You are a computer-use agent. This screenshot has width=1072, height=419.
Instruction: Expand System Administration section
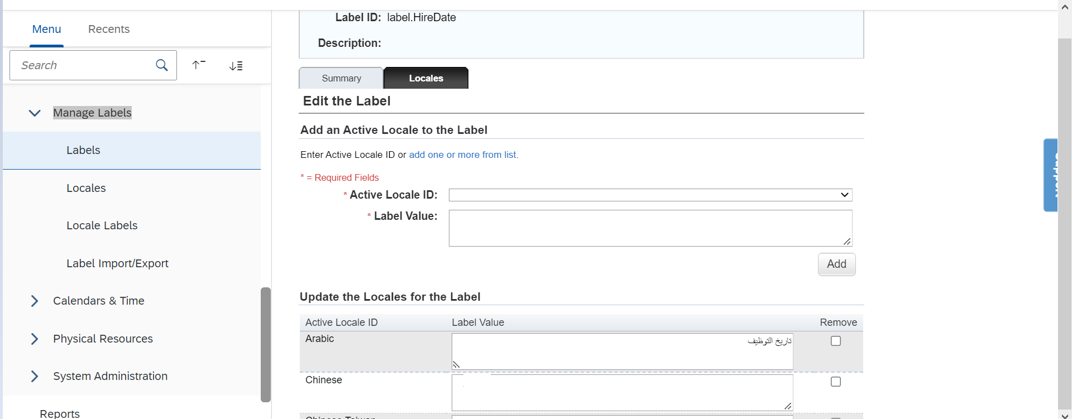click(x=35, y=376)
